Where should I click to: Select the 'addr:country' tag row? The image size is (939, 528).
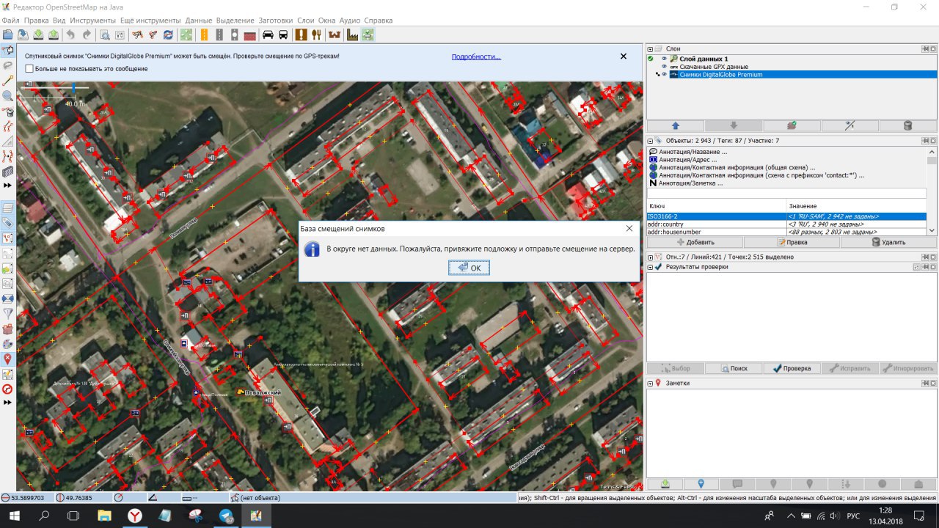click(786, 224)
